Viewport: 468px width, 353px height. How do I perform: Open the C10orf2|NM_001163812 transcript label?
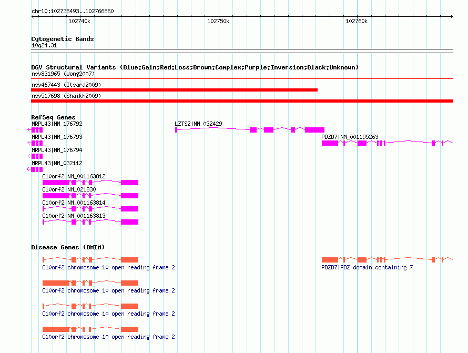click(74, 176)
